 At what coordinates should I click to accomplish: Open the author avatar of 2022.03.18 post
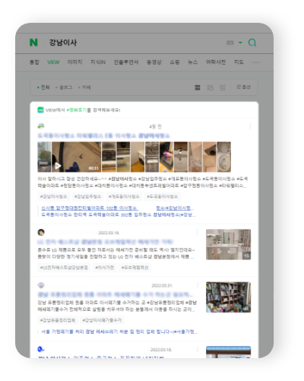(41, 349)
